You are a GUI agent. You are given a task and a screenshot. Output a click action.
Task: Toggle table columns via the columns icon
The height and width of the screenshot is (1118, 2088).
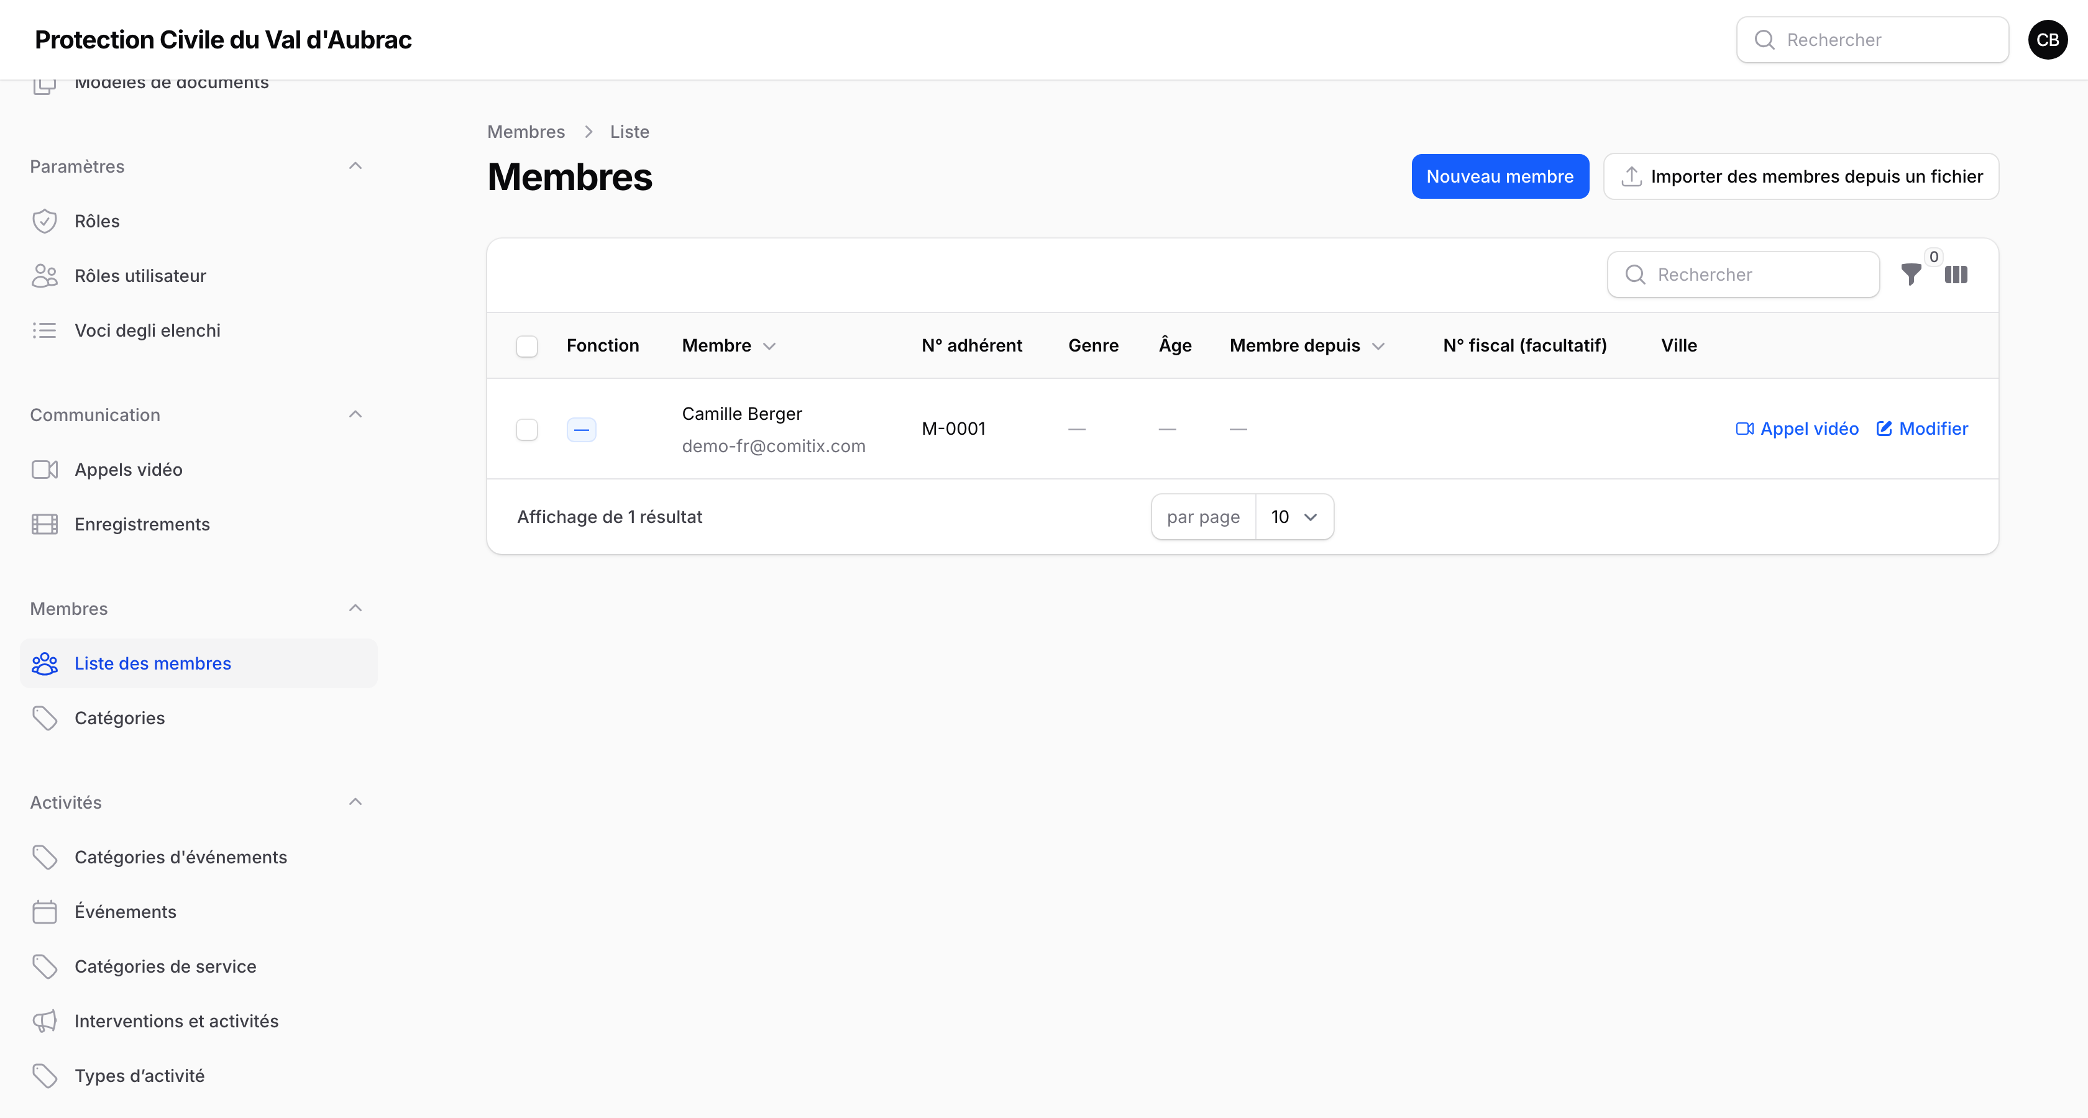[x=1956, y=275]
